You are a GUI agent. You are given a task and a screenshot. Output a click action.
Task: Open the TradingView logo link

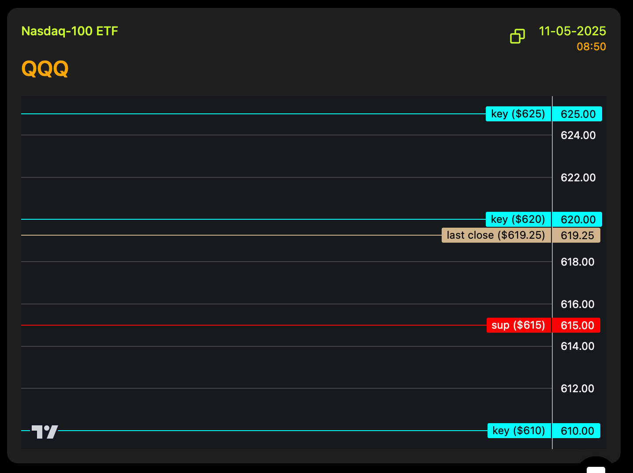45,432
